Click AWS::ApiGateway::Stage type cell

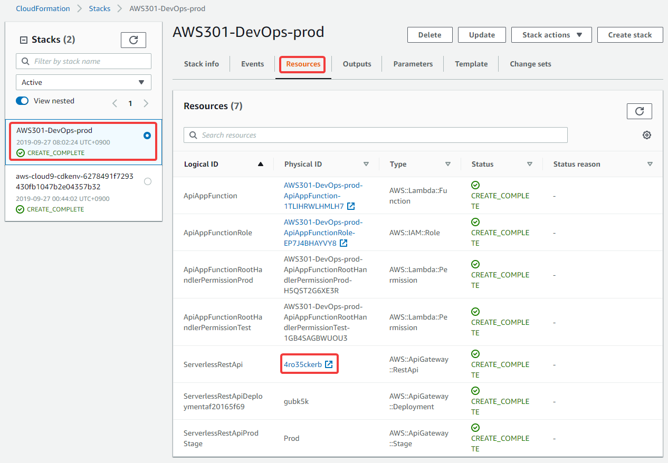pyautogui.click(x=419, y=438)
